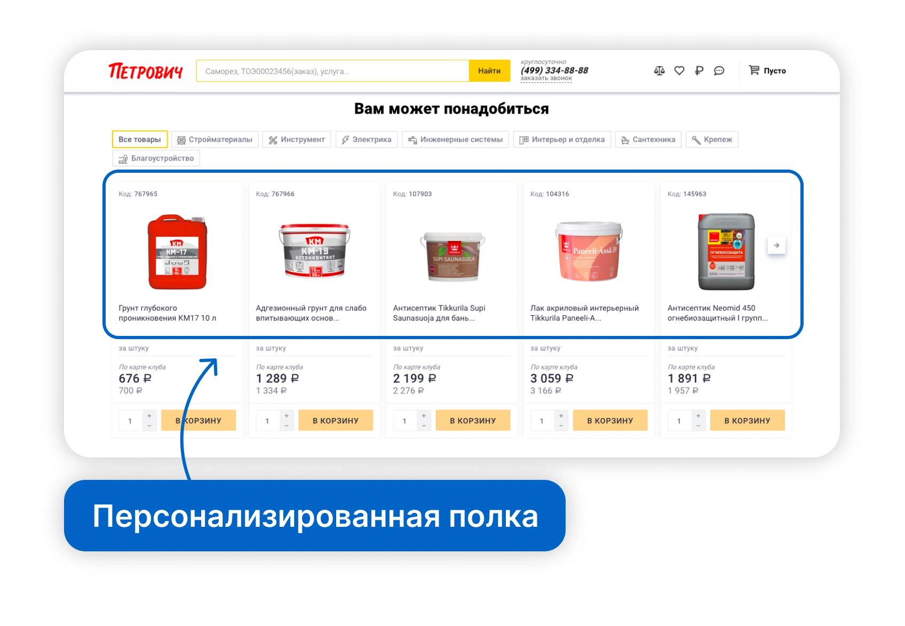Increase quantity for KM-19 adhesion primer
This screenshot has height=626, width=905.
coord(287,416)
